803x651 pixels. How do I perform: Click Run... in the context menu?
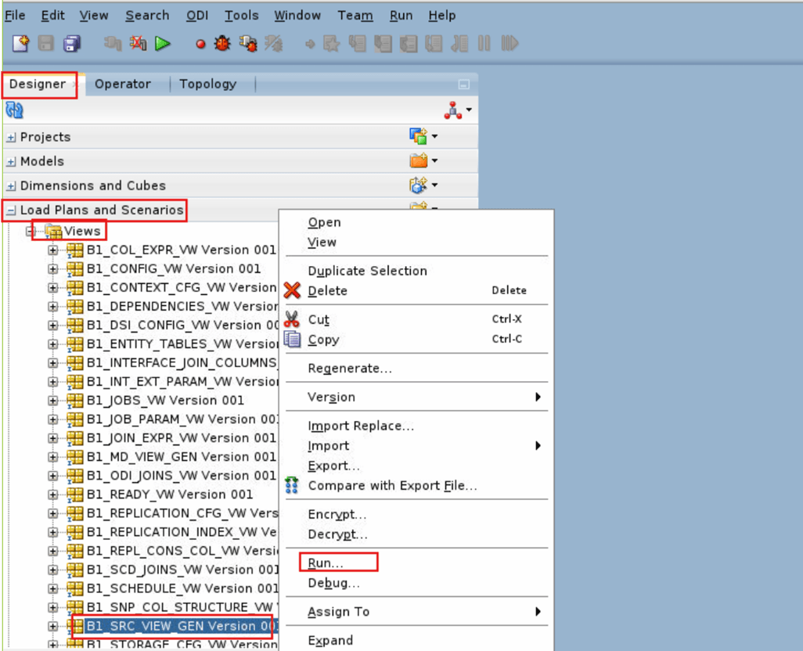[326, 563]
